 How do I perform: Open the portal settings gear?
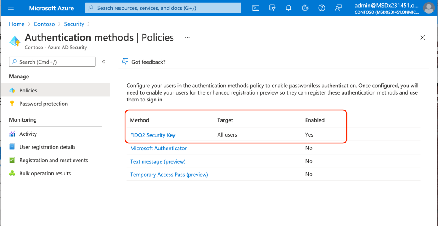(305, 8)
